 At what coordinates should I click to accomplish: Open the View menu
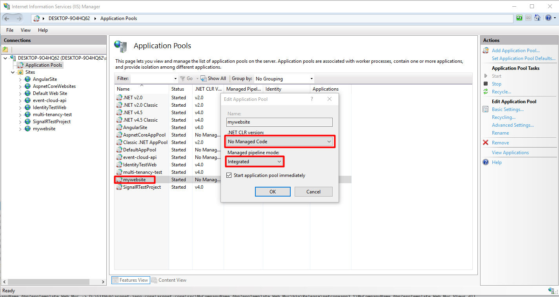[25, 30]
